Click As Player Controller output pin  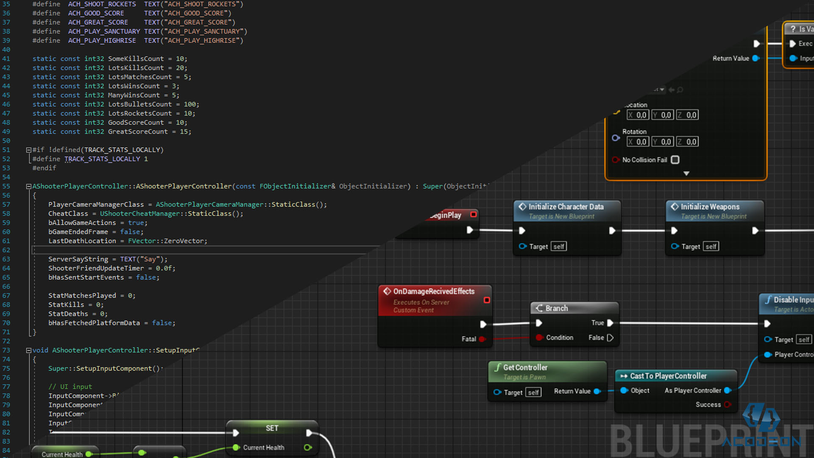tap(728, 390)
